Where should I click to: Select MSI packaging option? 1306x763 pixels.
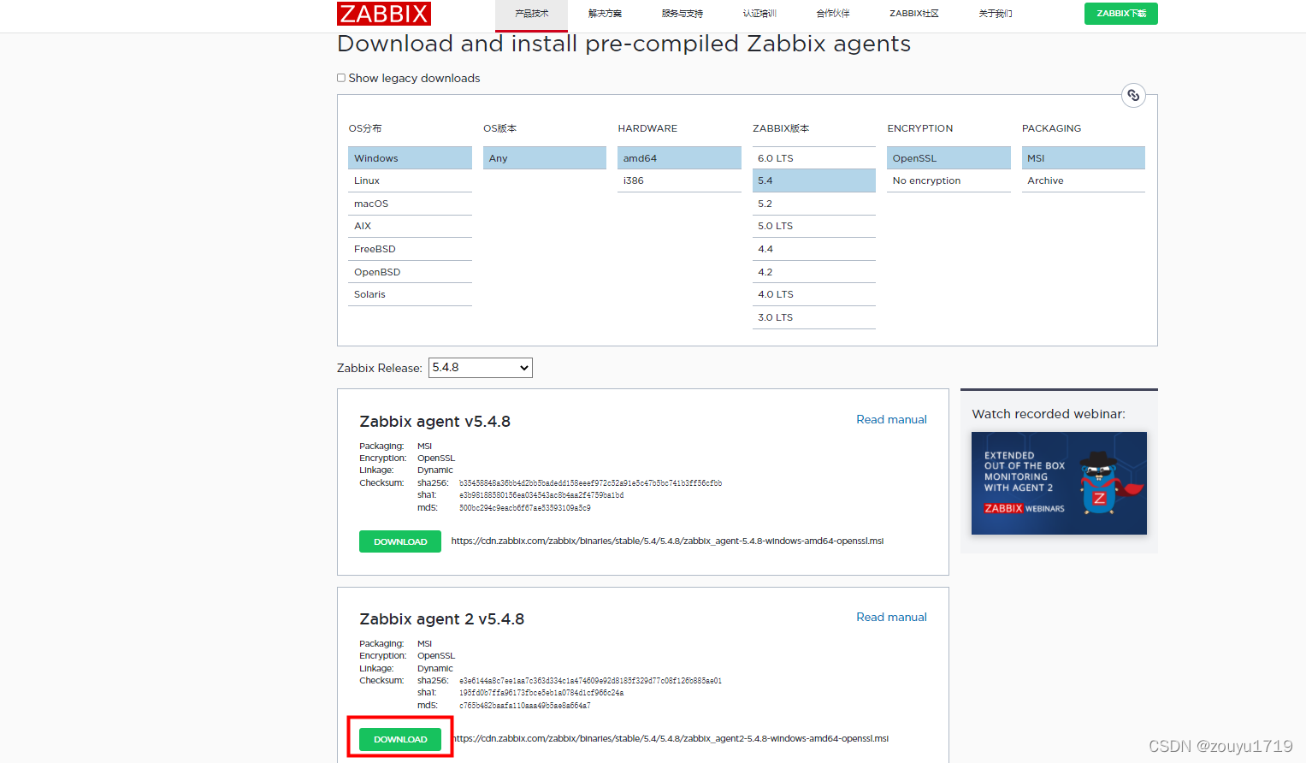(1084, 158)
